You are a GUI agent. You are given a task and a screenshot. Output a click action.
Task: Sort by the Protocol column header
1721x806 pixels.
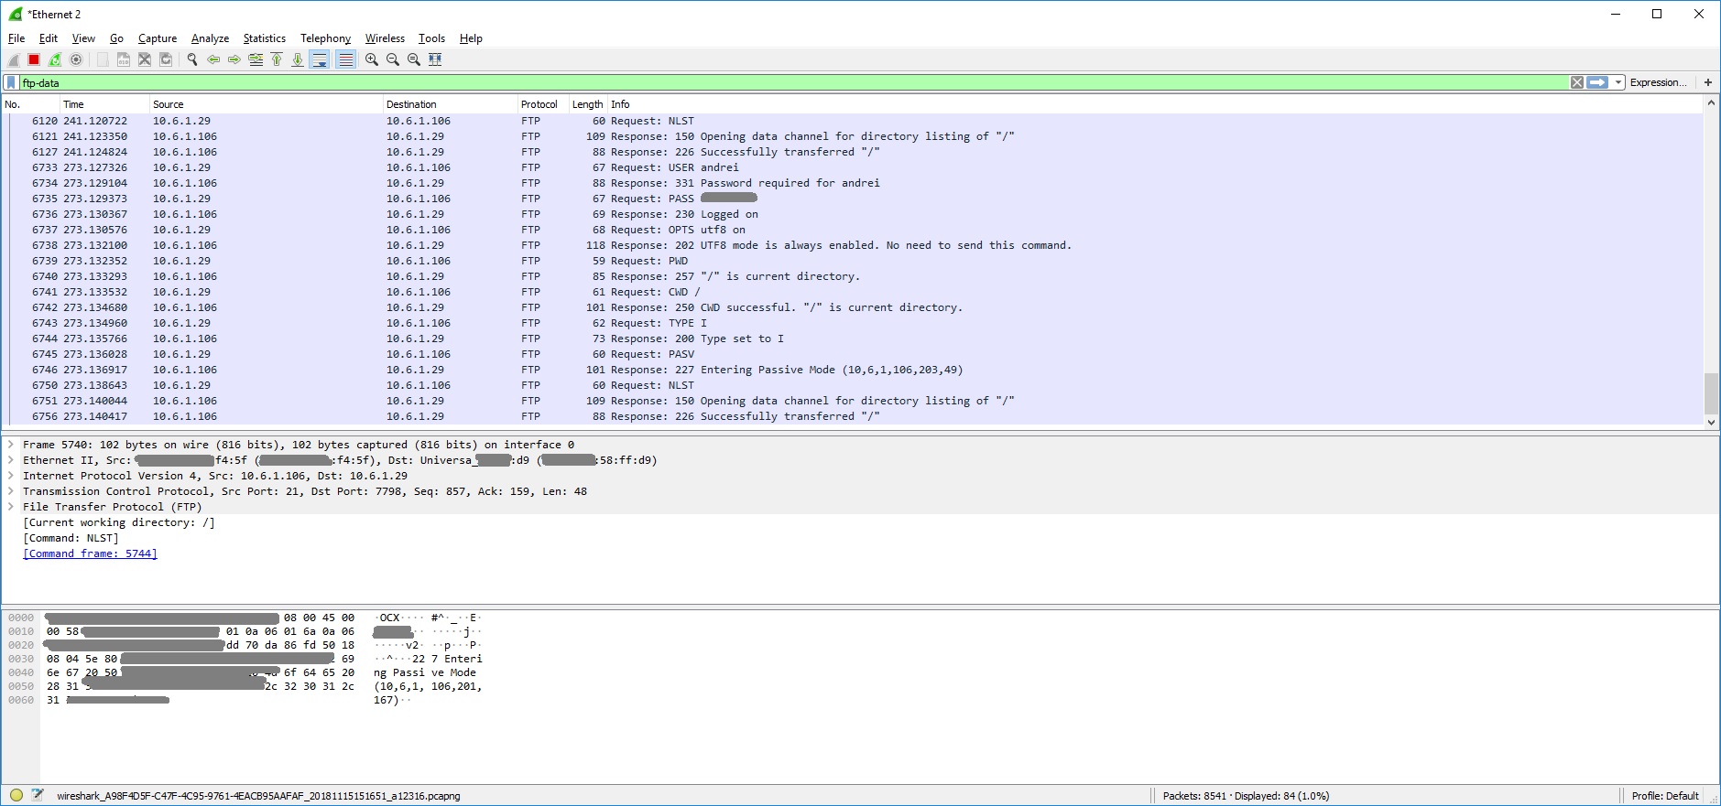pyautogui.click(x=543, y=104)
